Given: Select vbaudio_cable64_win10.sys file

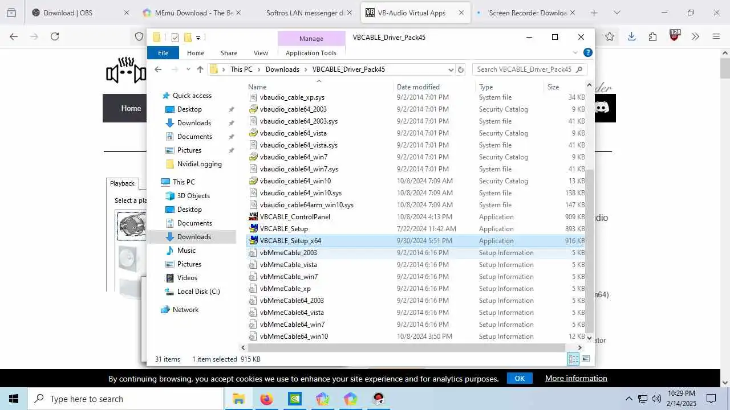Looking at the screenshot, I should [x=301, y=193].
